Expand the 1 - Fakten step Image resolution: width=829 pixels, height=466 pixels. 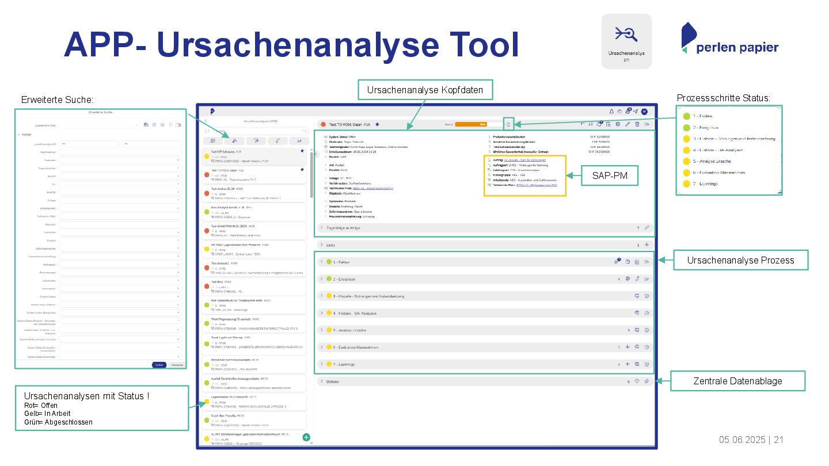coord(322,262)
